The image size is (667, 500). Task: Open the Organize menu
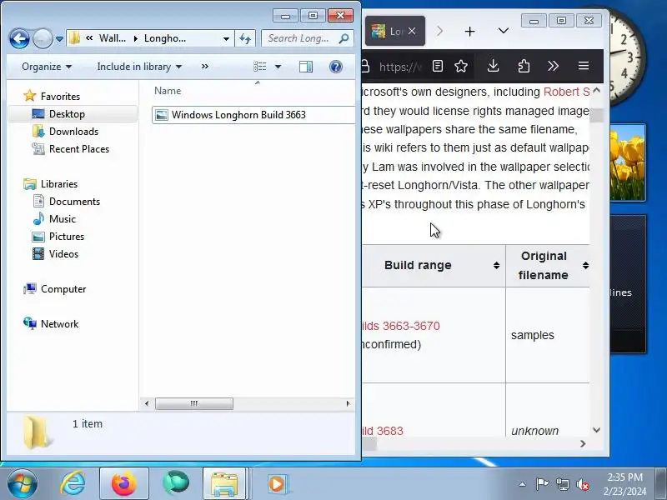tap(47, 67)
